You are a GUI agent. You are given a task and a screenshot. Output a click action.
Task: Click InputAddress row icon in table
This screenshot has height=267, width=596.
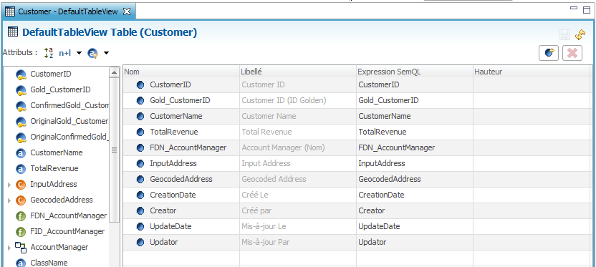click(140, 164)
